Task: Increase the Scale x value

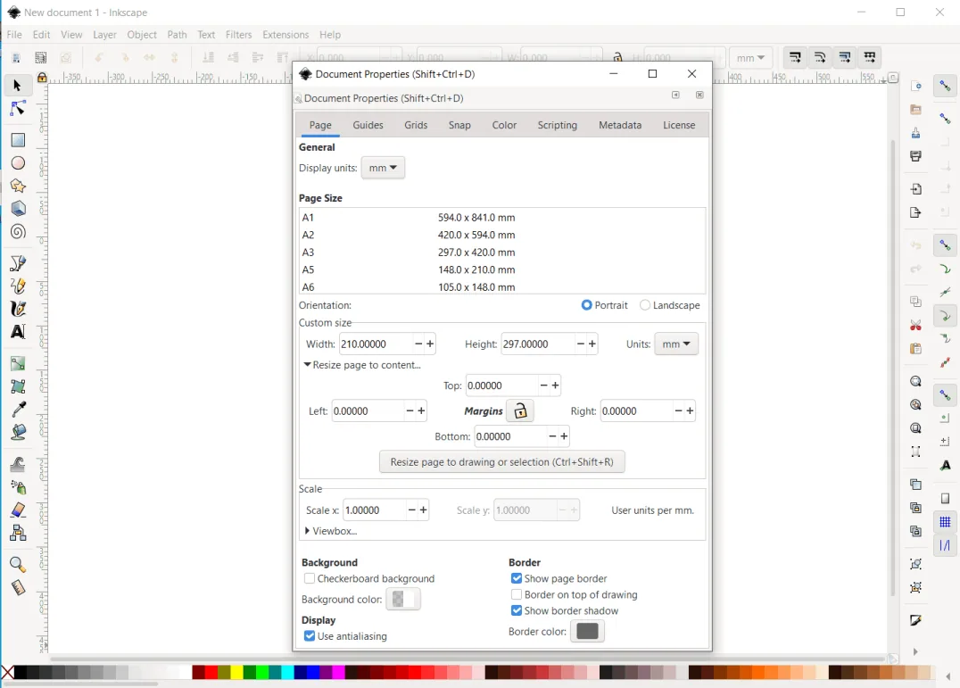Action: [x=423, y=510]
